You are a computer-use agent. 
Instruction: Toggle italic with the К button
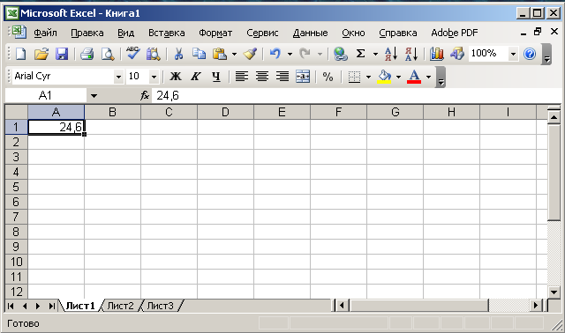point(196,77)
